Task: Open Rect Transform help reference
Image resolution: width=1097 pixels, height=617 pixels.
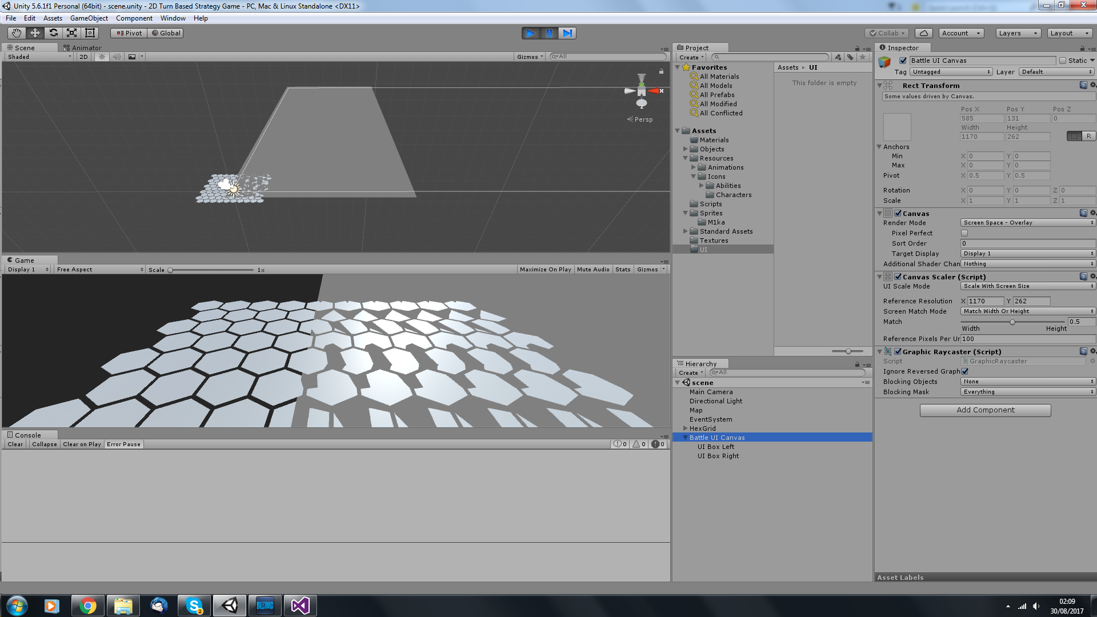Action: pyautogui.click(x=1083, y=85)
